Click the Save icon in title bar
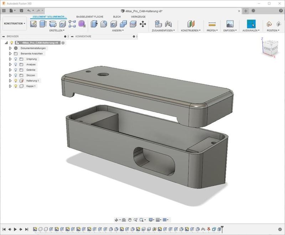The image size is (285, 235). coord(21,11)
